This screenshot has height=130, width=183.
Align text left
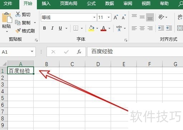pyautogui.click(x=134, y=28)
